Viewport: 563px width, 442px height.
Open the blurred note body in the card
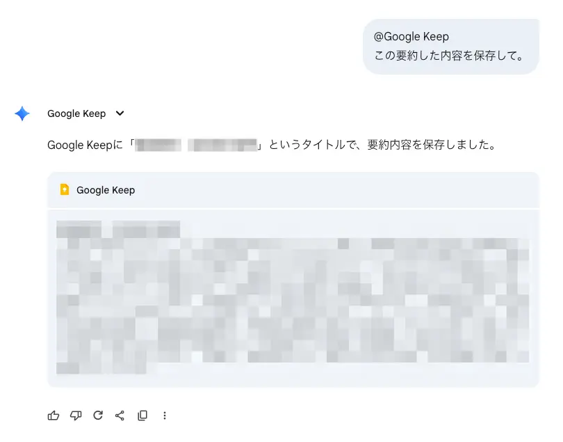point(292,299)
